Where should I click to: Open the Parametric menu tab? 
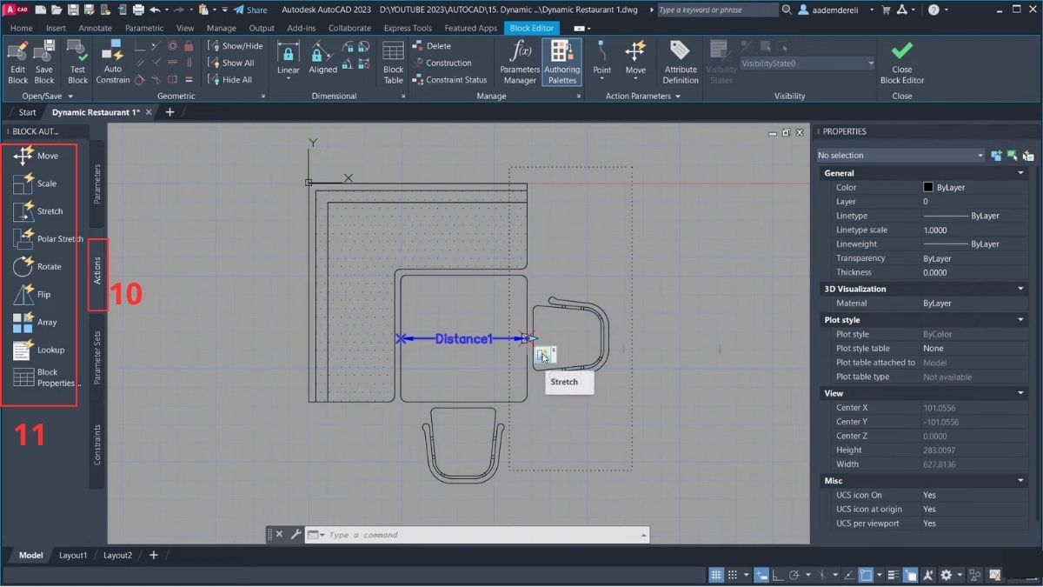point(144,27)
